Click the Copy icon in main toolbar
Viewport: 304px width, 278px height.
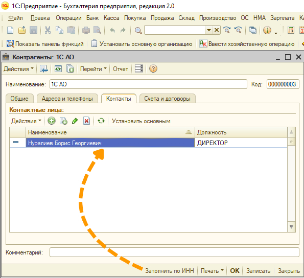point(59,30)
